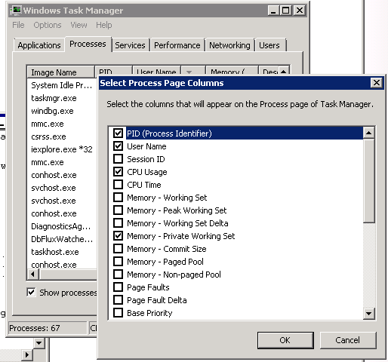Click the process list scroll up arrow
The height and width of the screenshot is (362, 388).
[x=284, y=71]
